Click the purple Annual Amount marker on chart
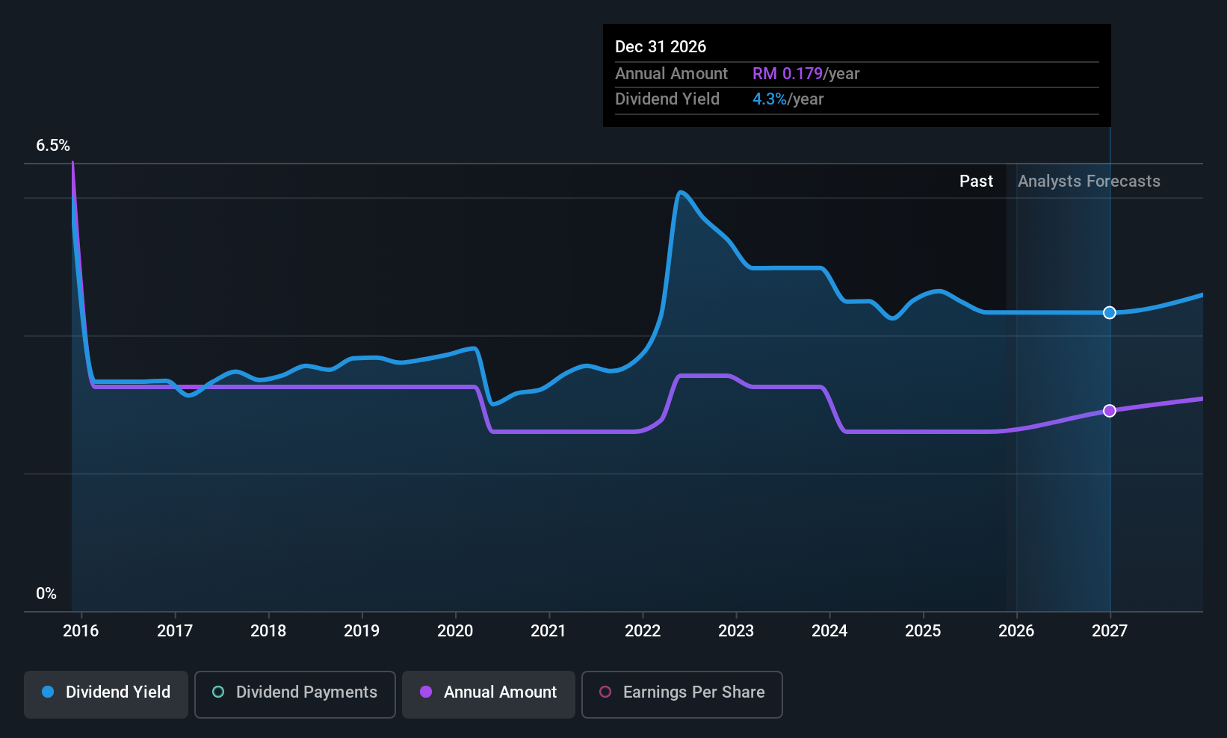 pos(1109,410)
